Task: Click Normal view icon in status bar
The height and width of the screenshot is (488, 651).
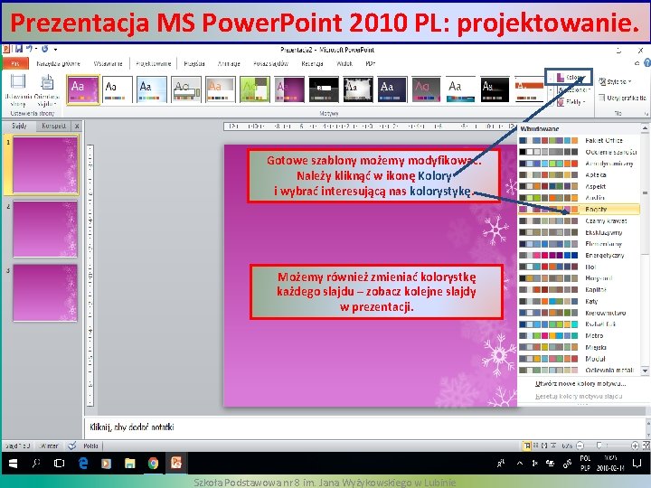Action: click(527, 446)
